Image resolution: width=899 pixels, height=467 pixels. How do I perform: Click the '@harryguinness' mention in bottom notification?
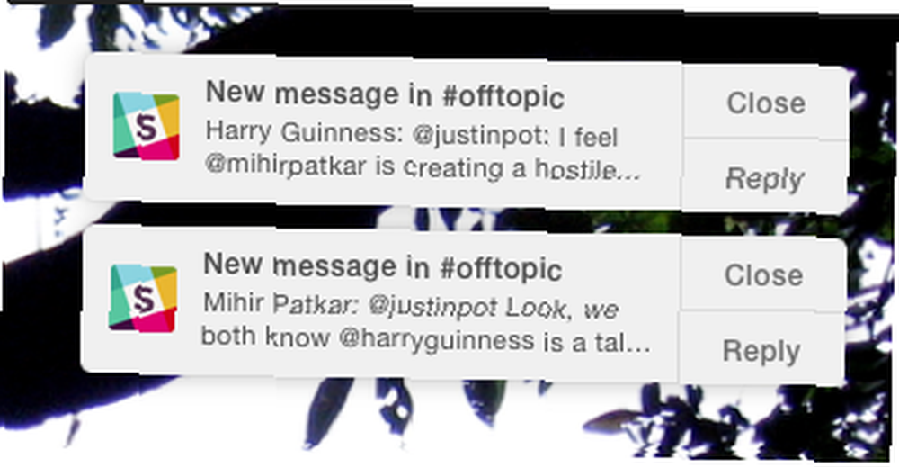436,340
